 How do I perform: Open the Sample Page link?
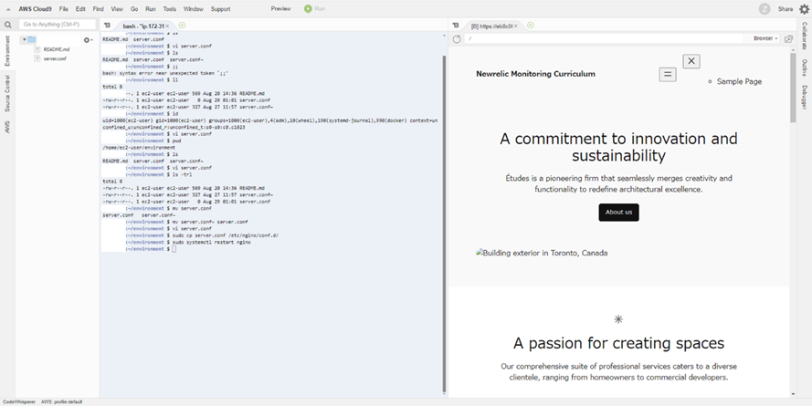(x=739, y=81)
